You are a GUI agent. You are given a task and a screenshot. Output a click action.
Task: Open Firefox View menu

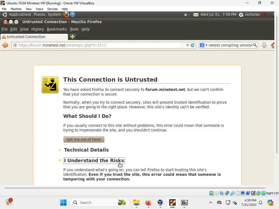click(24, 29)
